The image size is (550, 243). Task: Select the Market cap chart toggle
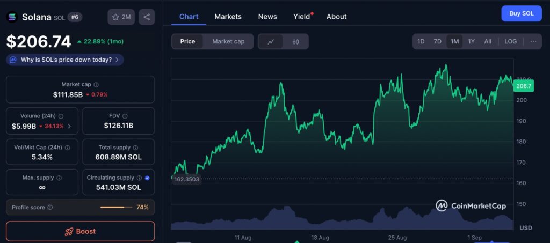point(228,42)
